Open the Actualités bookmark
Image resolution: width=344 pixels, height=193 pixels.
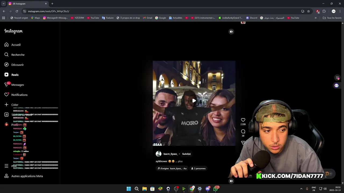tap(175, 18)
